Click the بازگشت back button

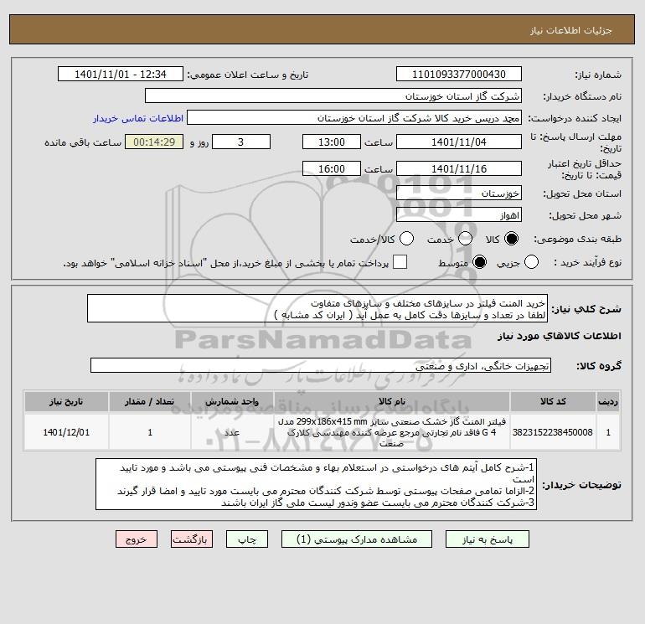[192, 539]
